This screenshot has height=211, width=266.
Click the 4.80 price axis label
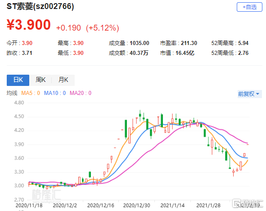click(x=19, y=103)
